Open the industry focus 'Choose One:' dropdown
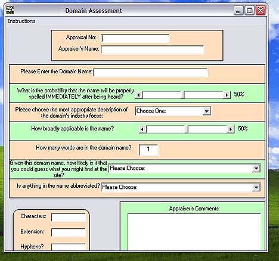 coord(206,111)
